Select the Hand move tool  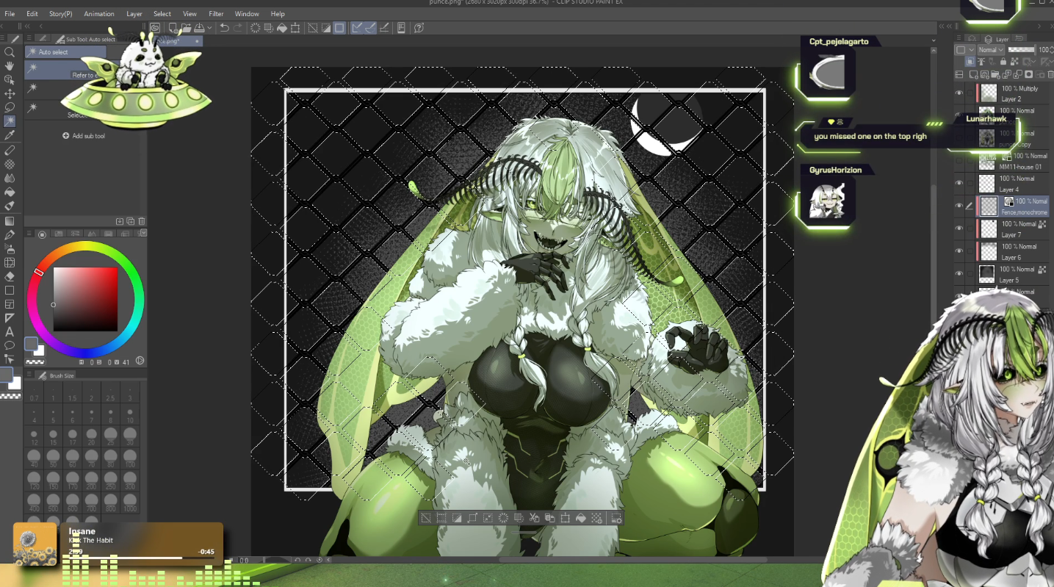tap(10, 66)
